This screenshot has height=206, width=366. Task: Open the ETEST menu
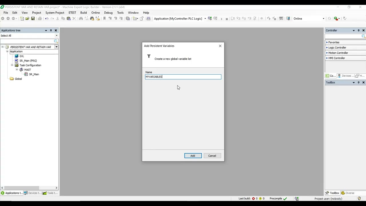(x=72, y=13)
